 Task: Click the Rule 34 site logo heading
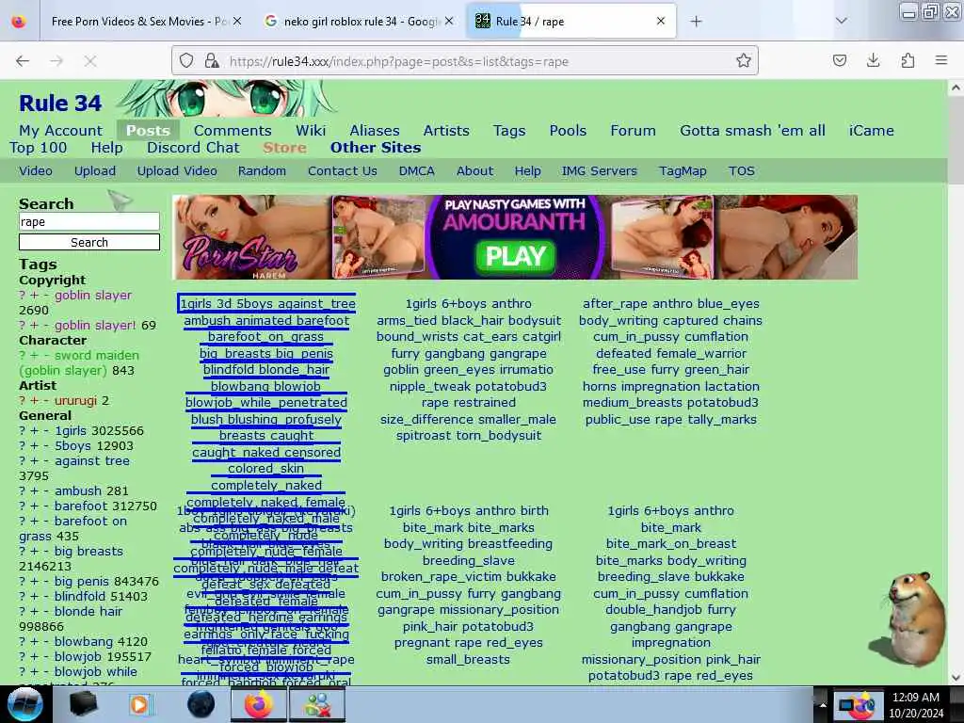tap(60, 104)
